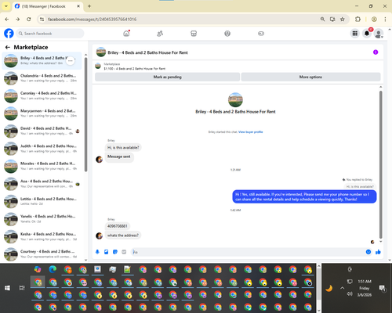Open the Chrome three-dot menu
This screenshot has height=313, width=392.
(385, 19)
